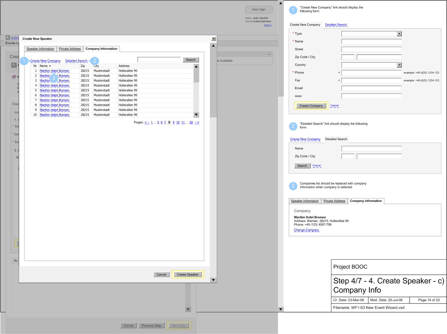Click the logout link in page header
Image resolution: width=447 pixels, height=334 pixels.
268,25
